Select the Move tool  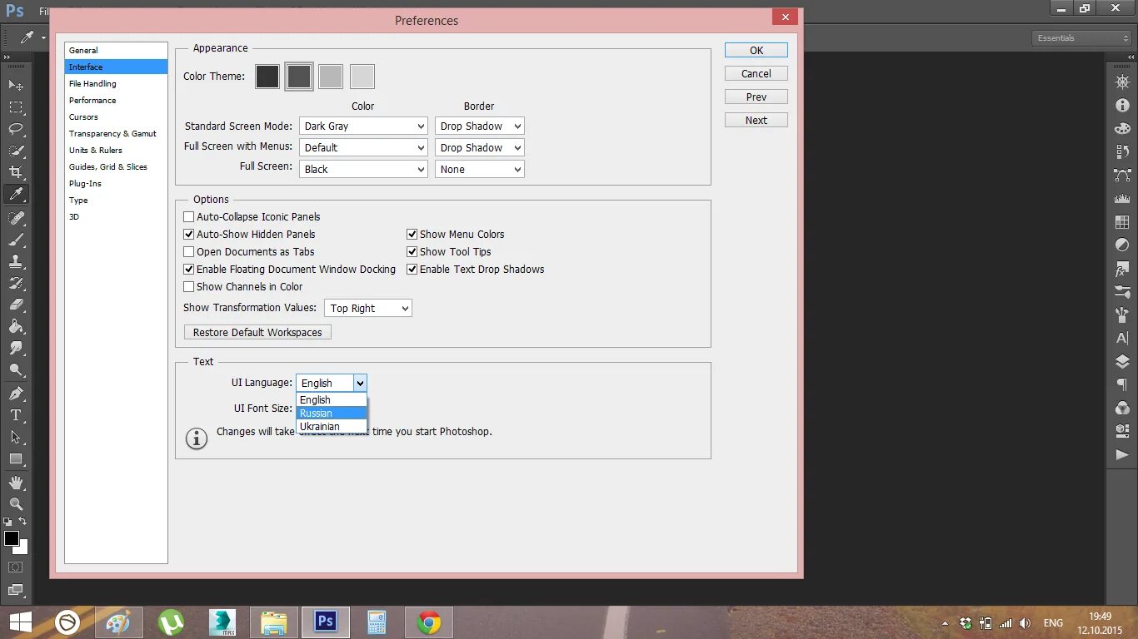tap(16, 85)
